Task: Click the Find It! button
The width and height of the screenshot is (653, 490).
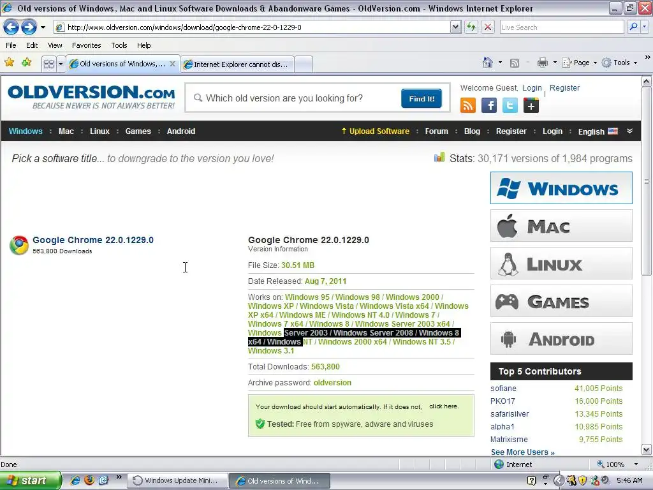Action: pos(422,99)
